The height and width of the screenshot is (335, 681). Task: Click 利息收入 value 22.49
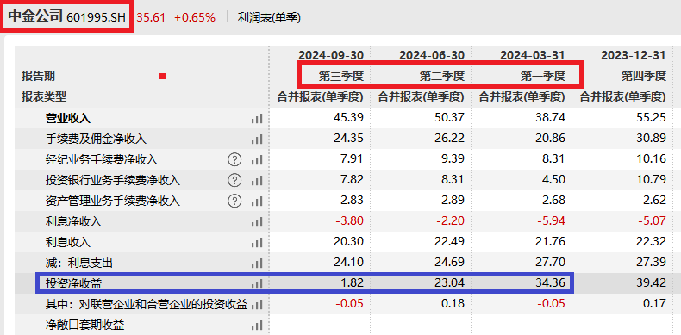point(449,242)
